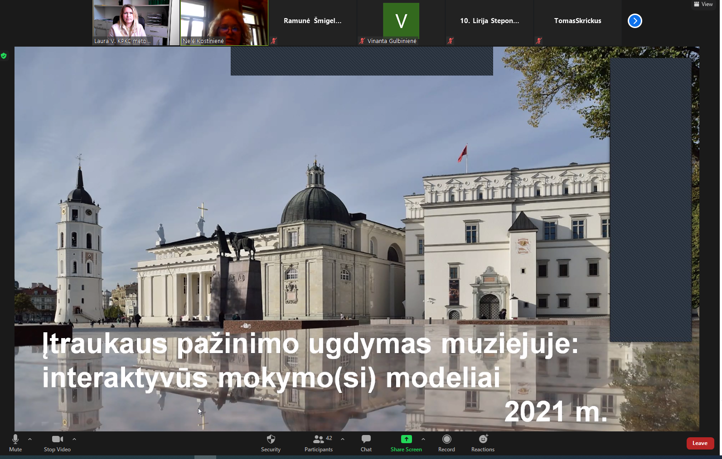Viewport: 722px width, 459px height.
Task: Start recording the meeting
Action: pos(446,443)
